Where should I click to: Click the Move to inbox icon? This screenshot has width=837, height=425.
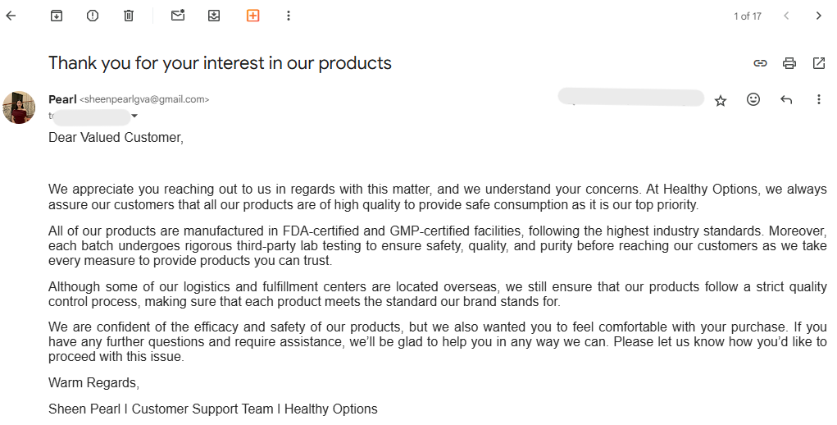click(x=214, y=16)
